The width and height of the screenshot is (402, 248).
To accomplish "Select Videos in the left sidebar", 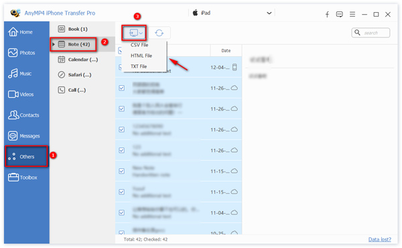I will [x=21, y=95].
